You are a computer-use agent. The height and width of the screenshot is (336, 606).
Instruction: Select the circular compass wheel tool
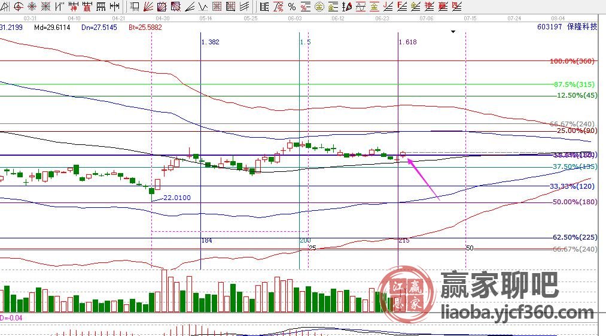click(32, 6)
